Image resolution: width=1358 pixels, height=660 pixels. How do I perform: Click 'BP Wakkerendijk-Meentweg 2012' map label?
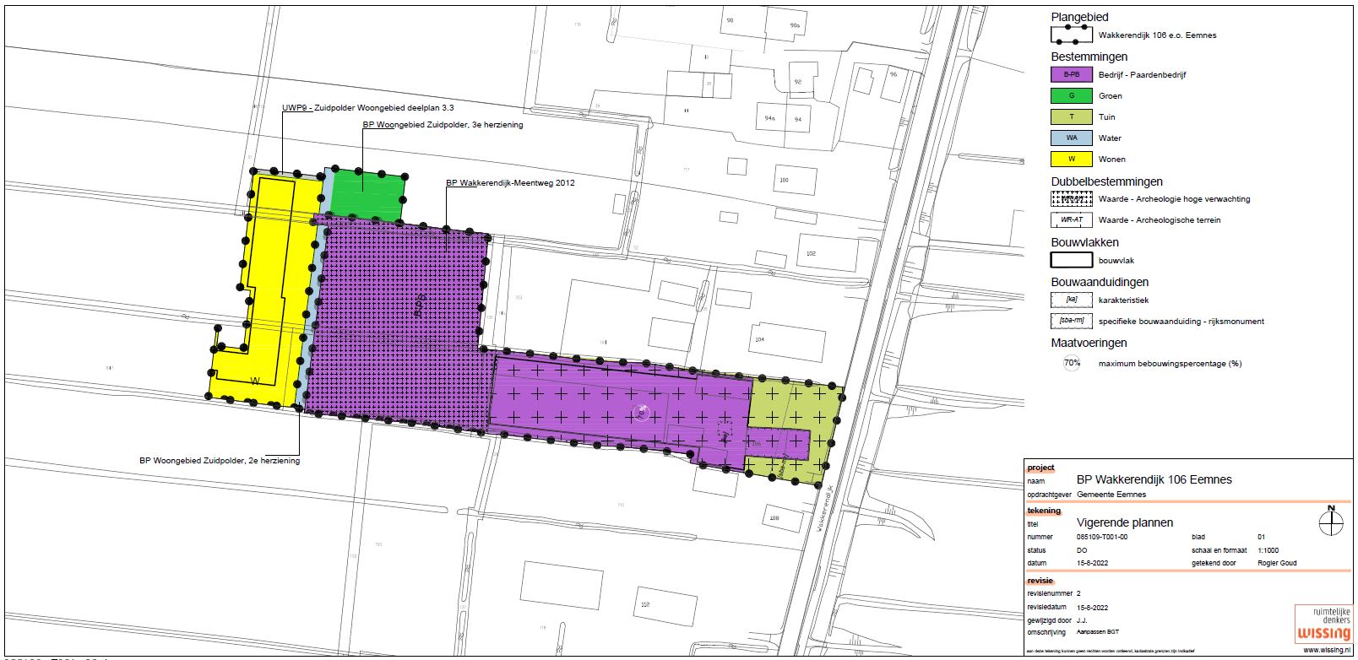click(x=510, y=182)
